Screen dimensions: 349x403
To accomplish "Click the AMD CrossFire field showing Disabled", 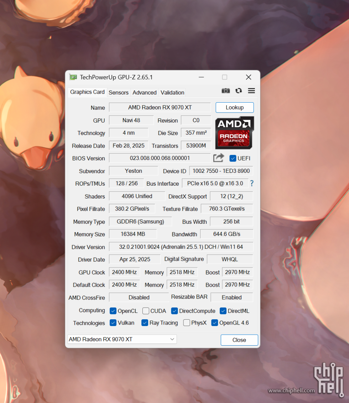I will pyautogui.click(x=139, y=298).
